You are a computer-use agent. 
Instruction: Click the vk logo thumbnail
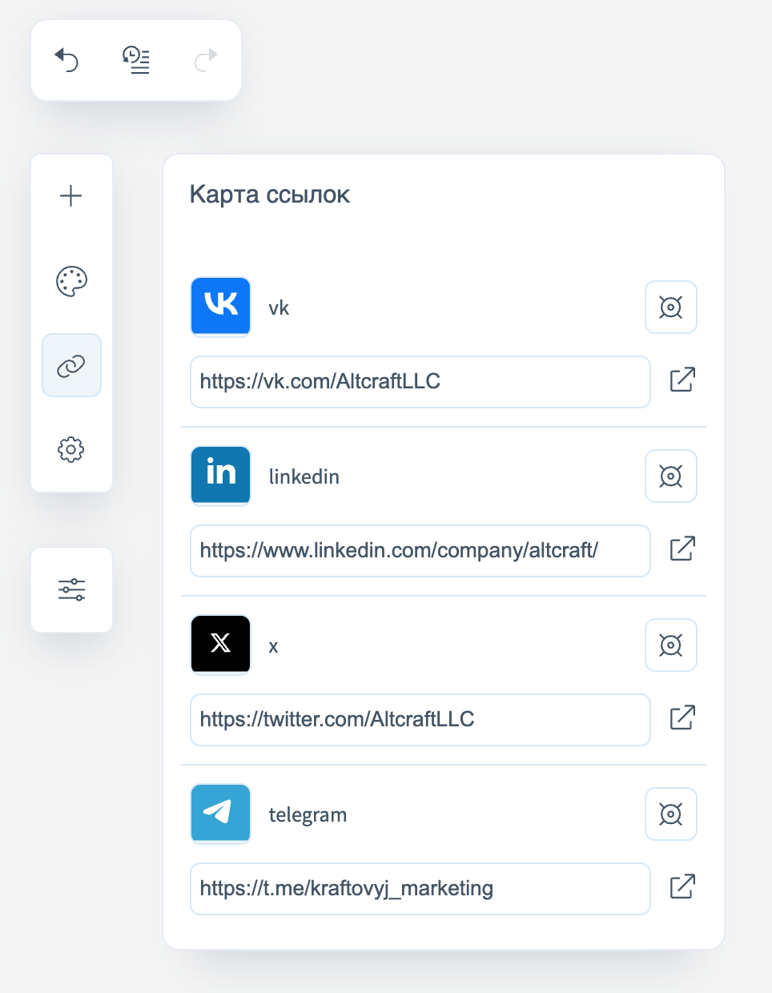coord(220,307)
